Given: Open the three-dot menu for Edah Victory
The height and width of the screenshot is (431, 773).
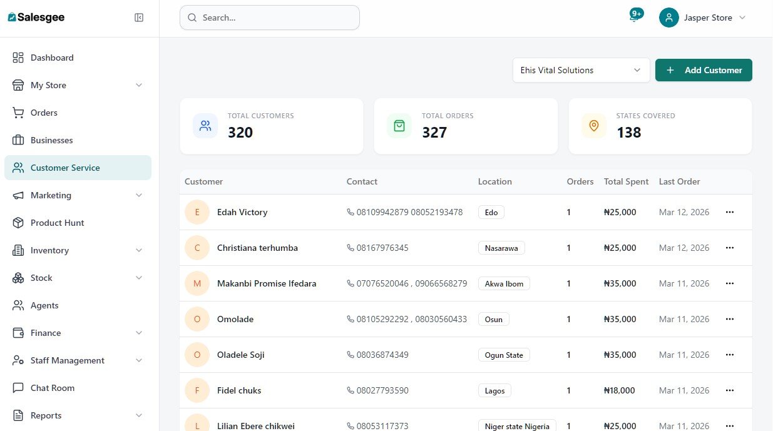Looking at the screenshot, I should (x=729, y=212).
